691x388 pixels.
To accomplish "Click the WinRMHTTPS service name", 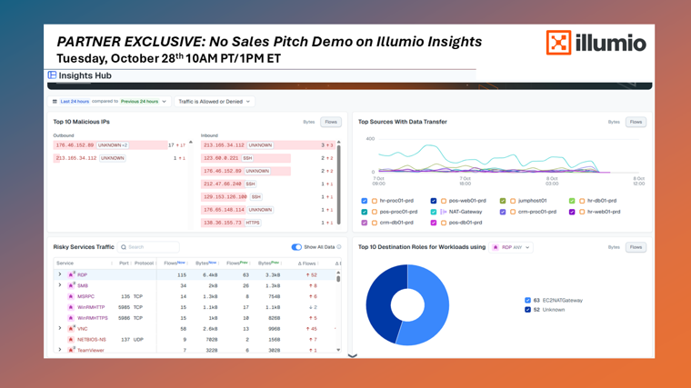I will click(93, 318).
